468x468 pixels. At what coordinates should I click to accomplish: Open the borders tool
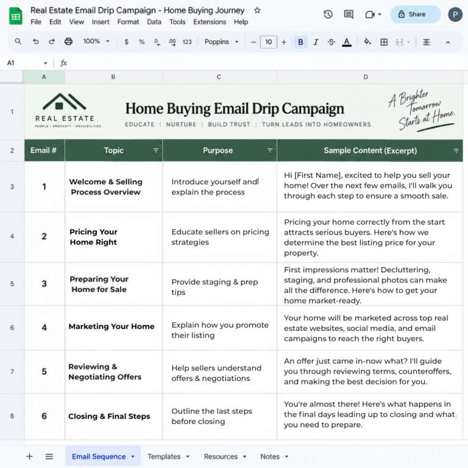[384, 42]
